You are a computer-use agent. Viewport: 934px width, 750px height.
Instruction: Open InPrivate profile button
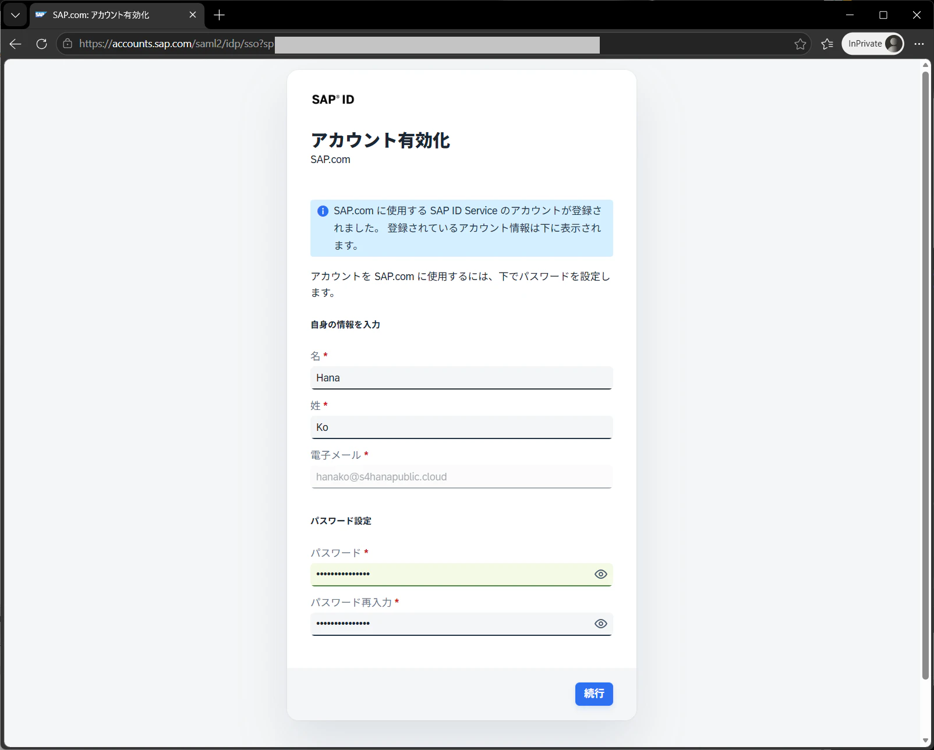point(873,44)
